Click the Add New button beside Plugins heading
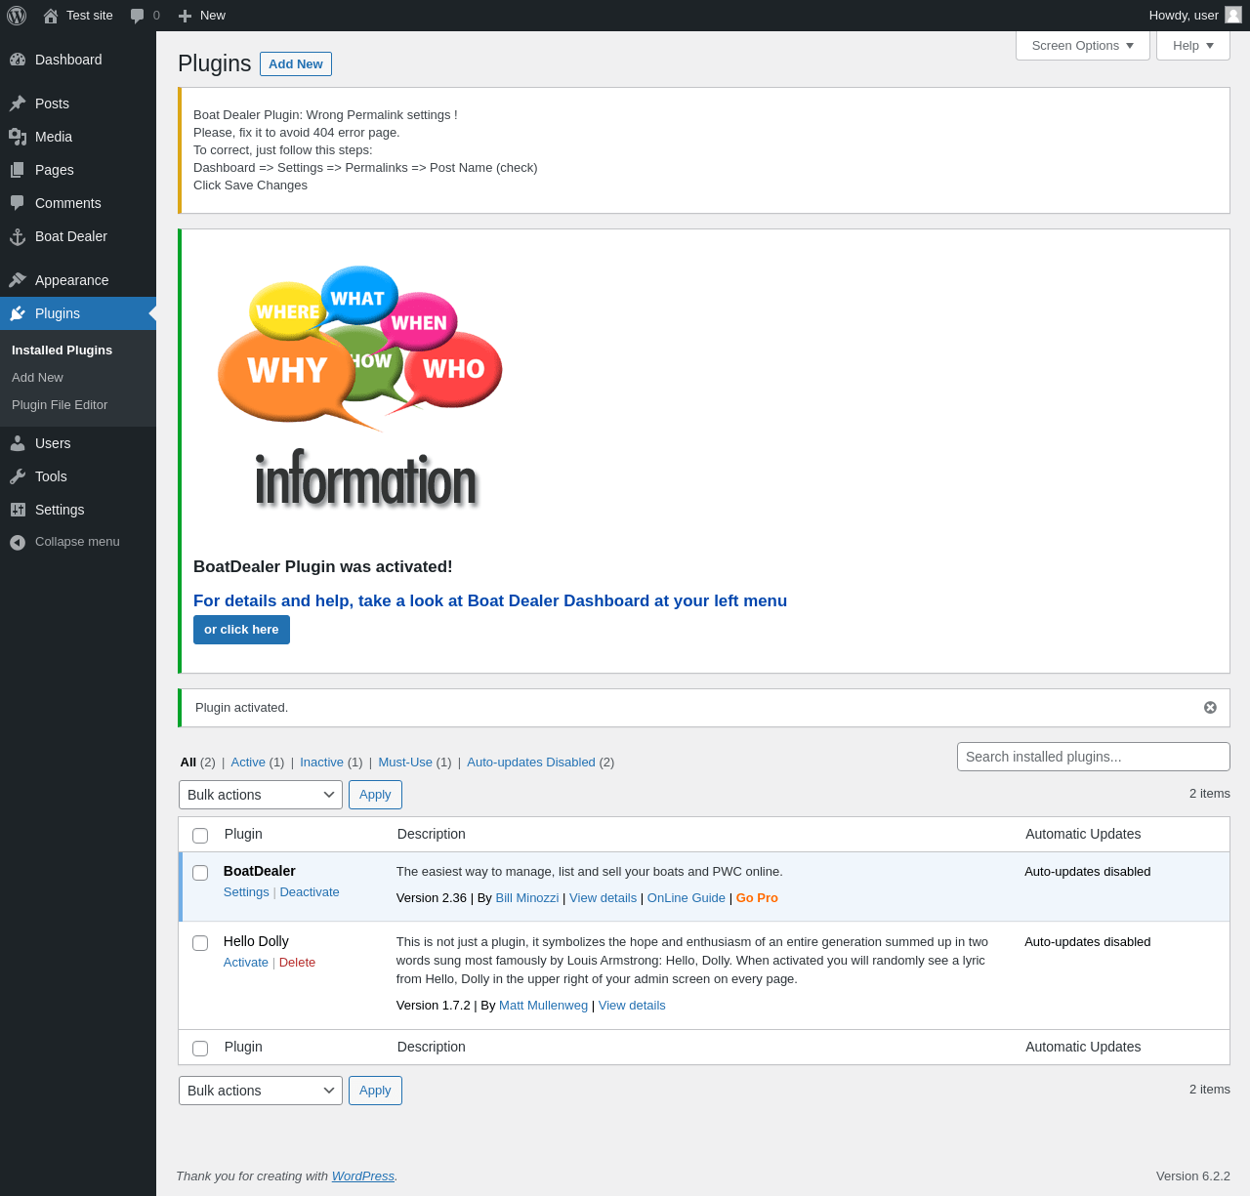 pos(296,63)
